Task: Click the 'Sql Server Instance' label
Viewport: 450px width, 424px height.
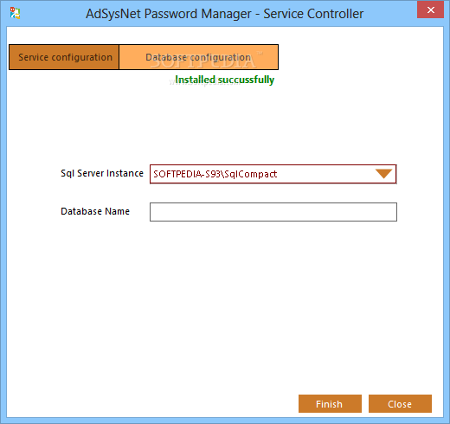Action: [102, 173]
